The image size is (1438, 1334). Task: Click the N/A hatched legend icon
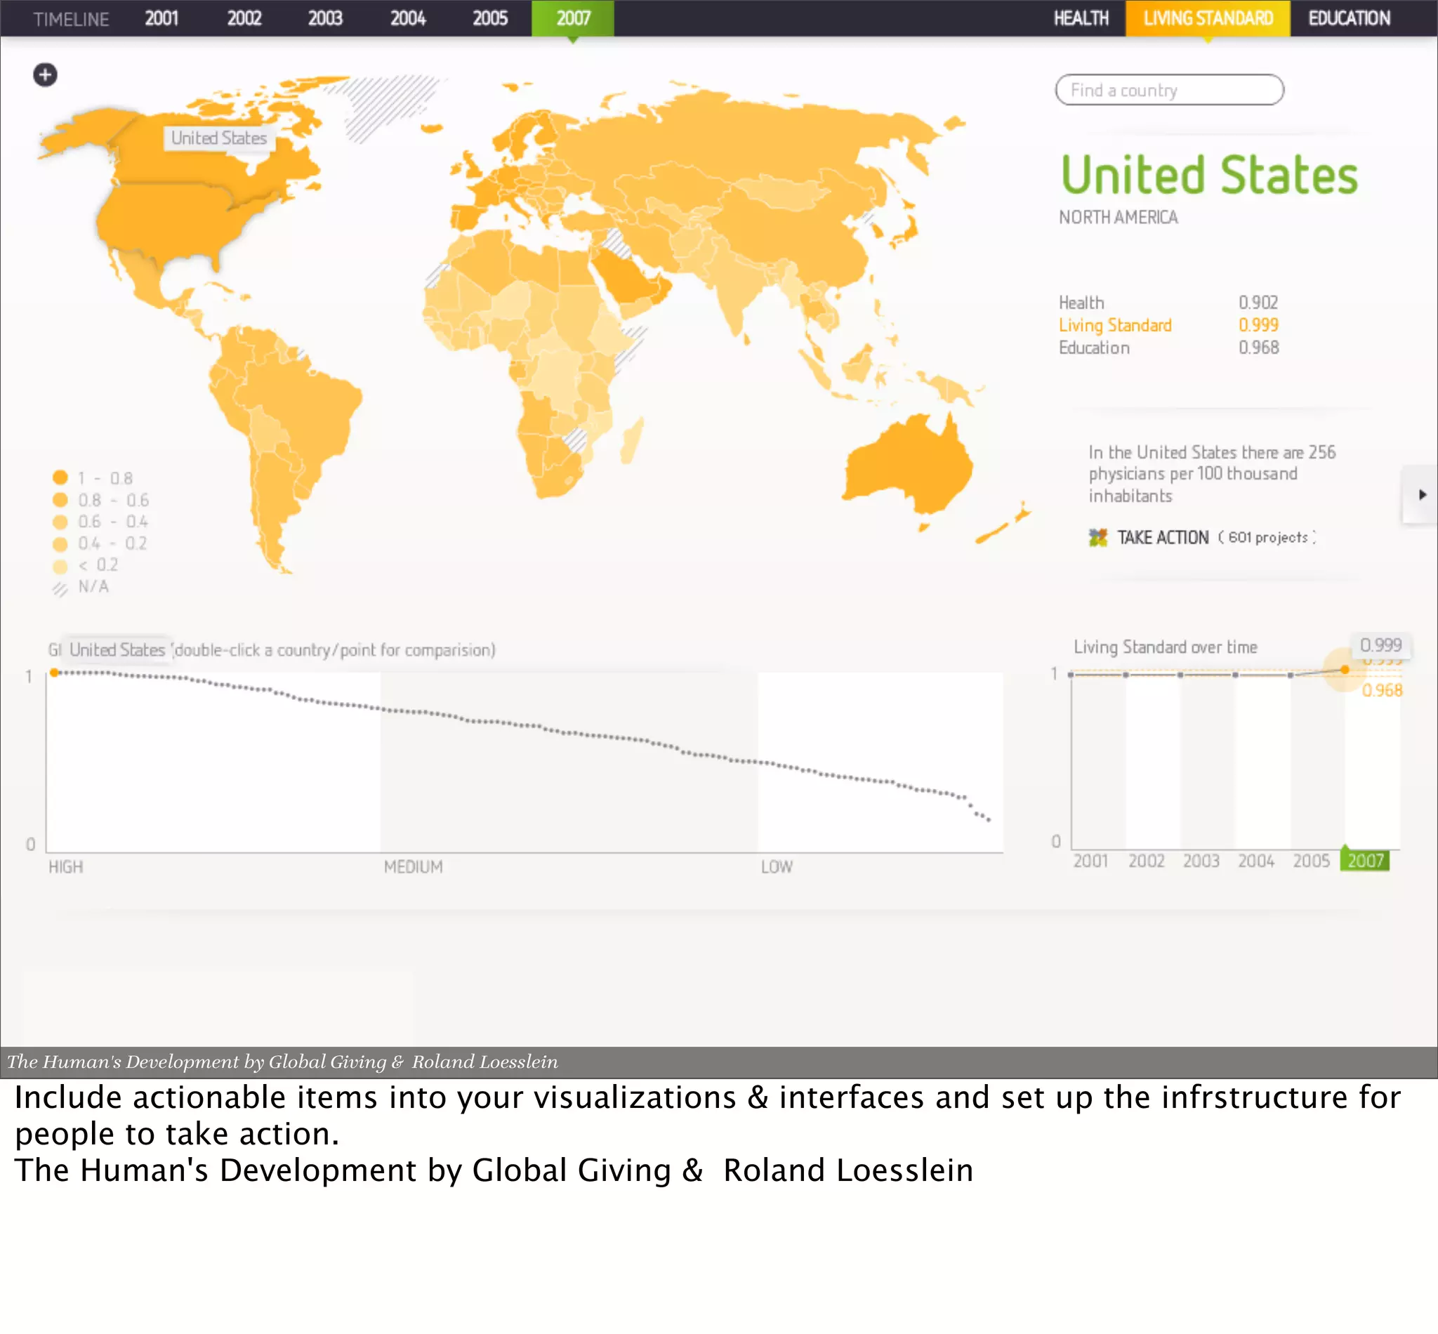coord(59,588)
